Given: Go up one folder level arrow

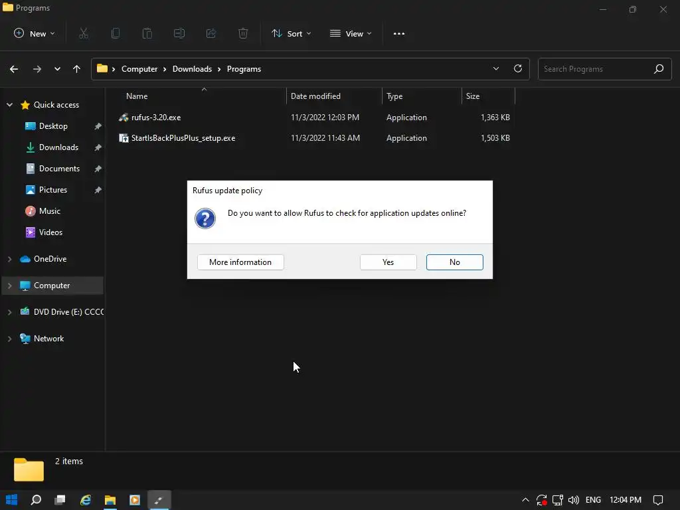Looking at the screenshot, I should [x=77, y=69].
